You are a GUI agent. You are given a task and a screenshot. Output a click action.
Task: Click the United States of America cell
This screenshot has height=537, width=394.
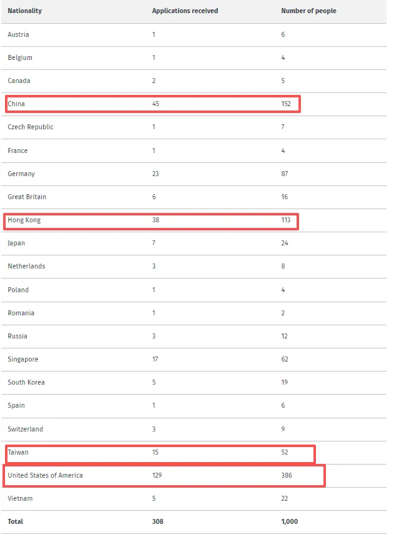click(x=45, y=476)
